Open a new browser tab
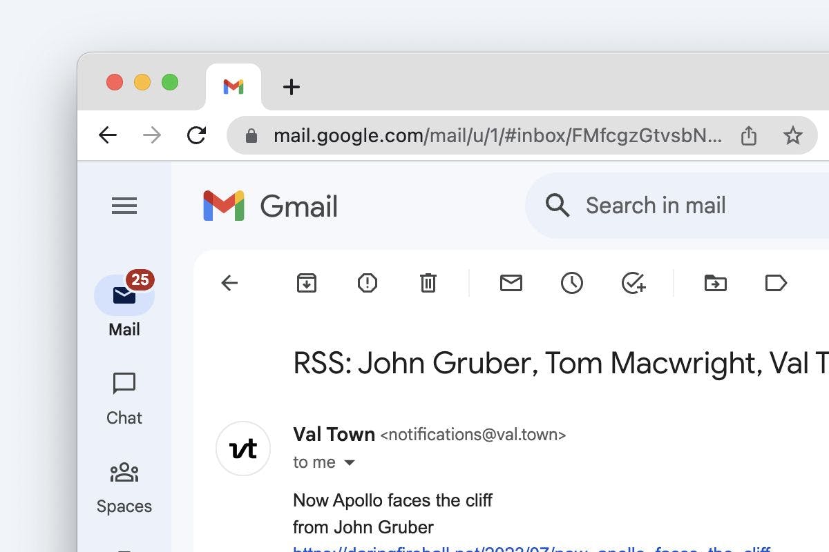This screenshot has height=552, width=829. pos(292,87)
